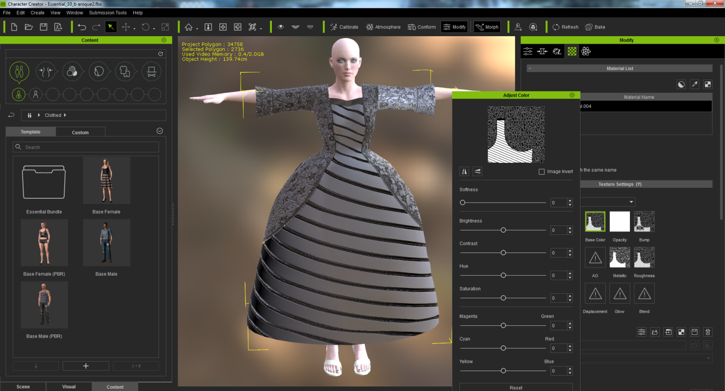This screenshot has height=391, width=725.
Task: Open the Create menu
Action: tap(38, 13)
